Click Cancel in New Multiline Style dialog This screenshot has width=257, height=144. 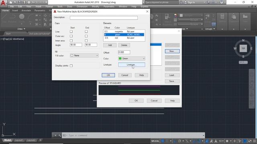pyautogui.click(x=125, y=75)
